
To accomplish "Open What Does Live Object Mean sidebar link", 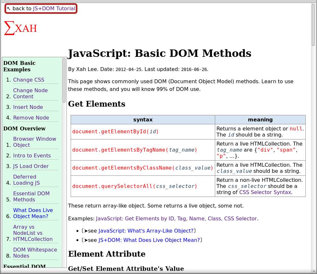I will pyautogui.click(x=33, y=213).
